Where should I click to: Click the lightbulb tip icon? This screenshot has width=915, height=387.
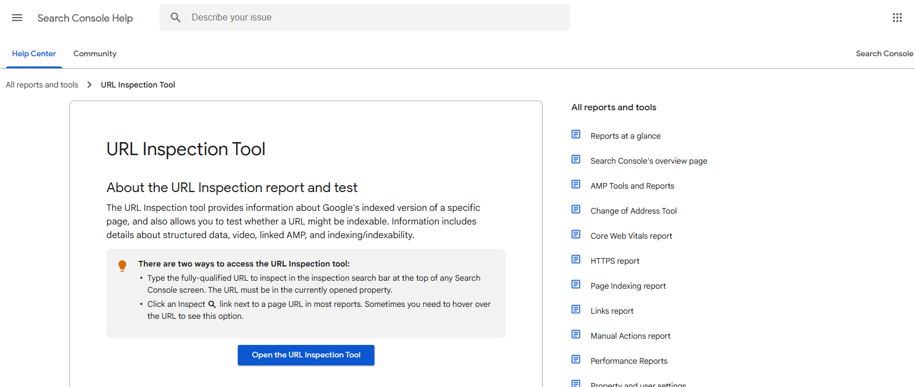coord(122,266)
